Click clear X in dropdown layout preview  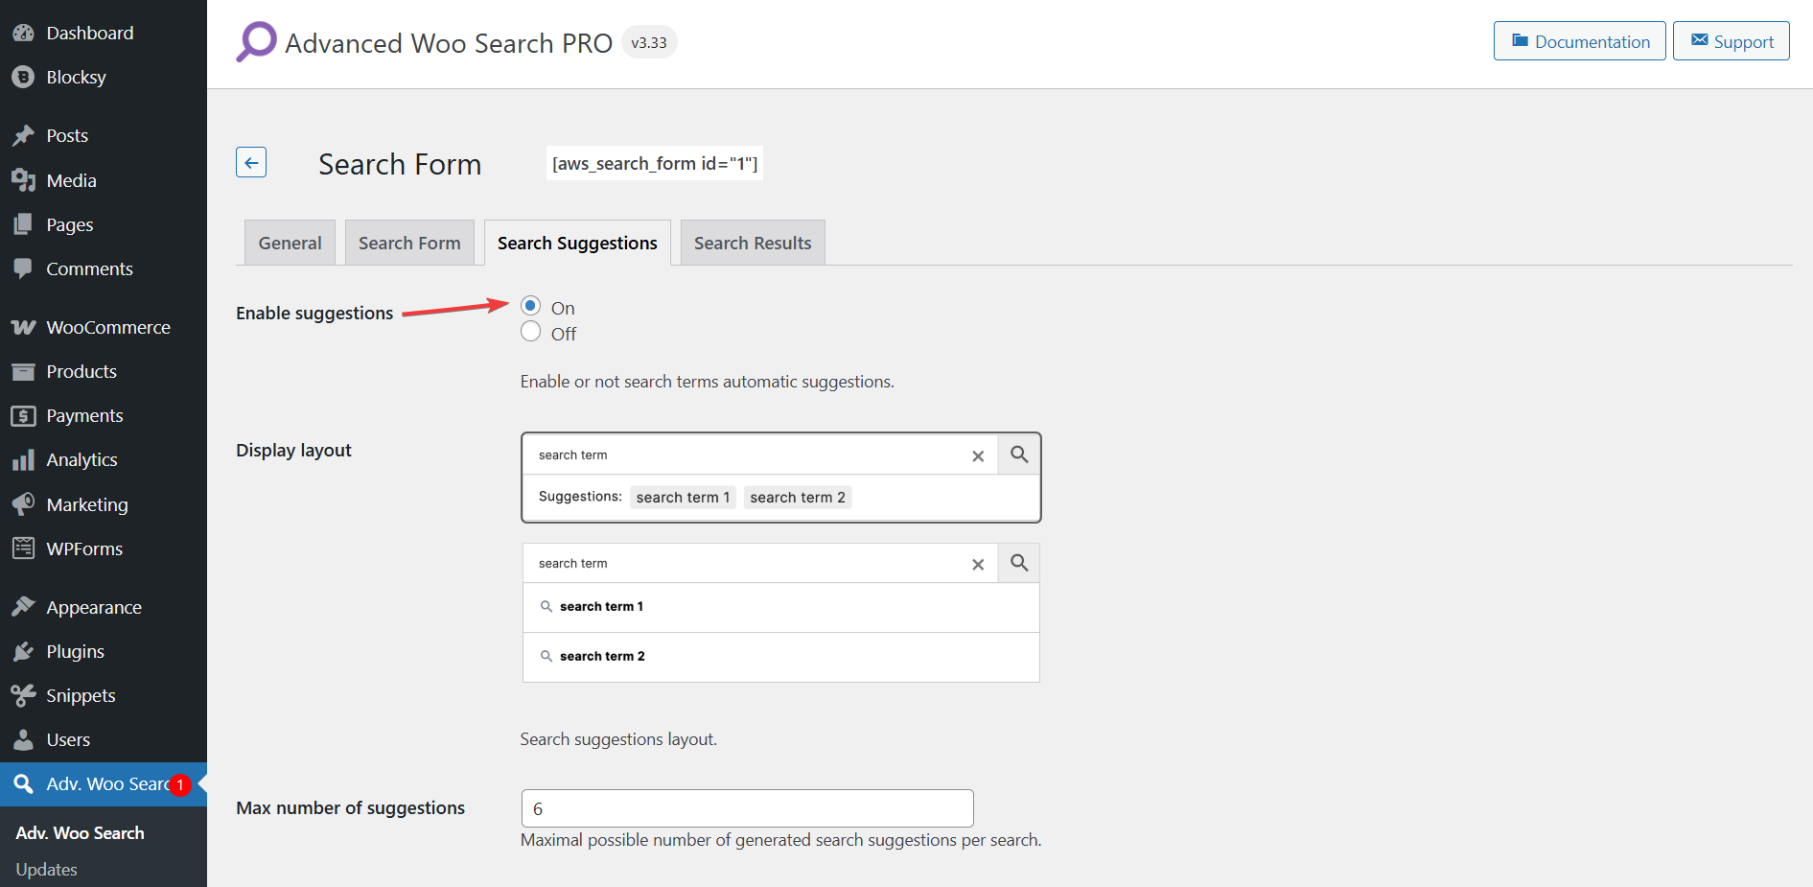tap(977, 564)
